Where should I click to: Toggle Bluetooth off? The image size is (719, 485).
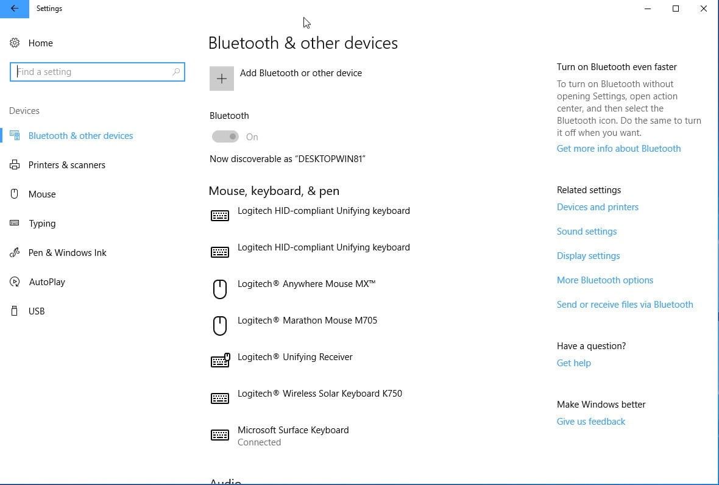tap(226, 136)
